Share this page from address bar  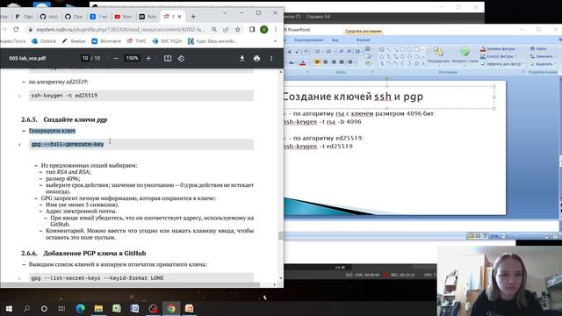226,29
